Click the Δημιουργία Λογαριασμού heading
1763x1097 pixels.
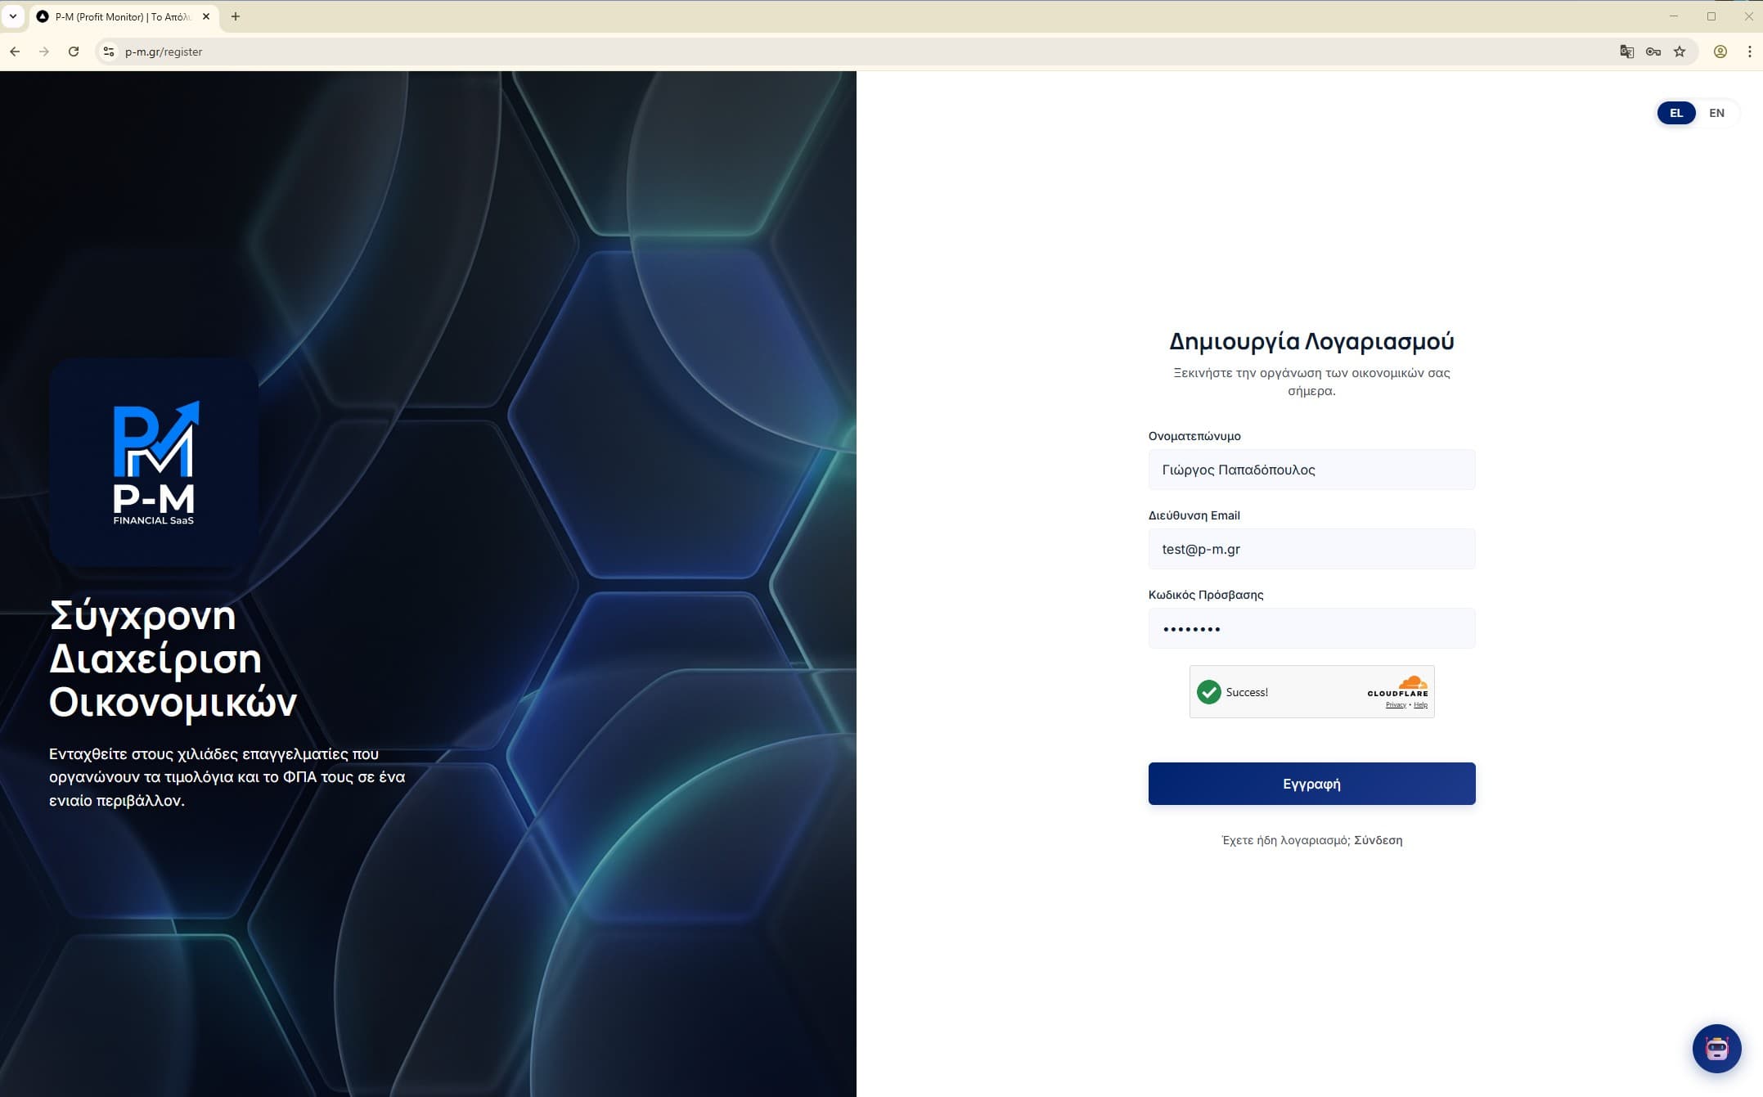pos(1311,341)
